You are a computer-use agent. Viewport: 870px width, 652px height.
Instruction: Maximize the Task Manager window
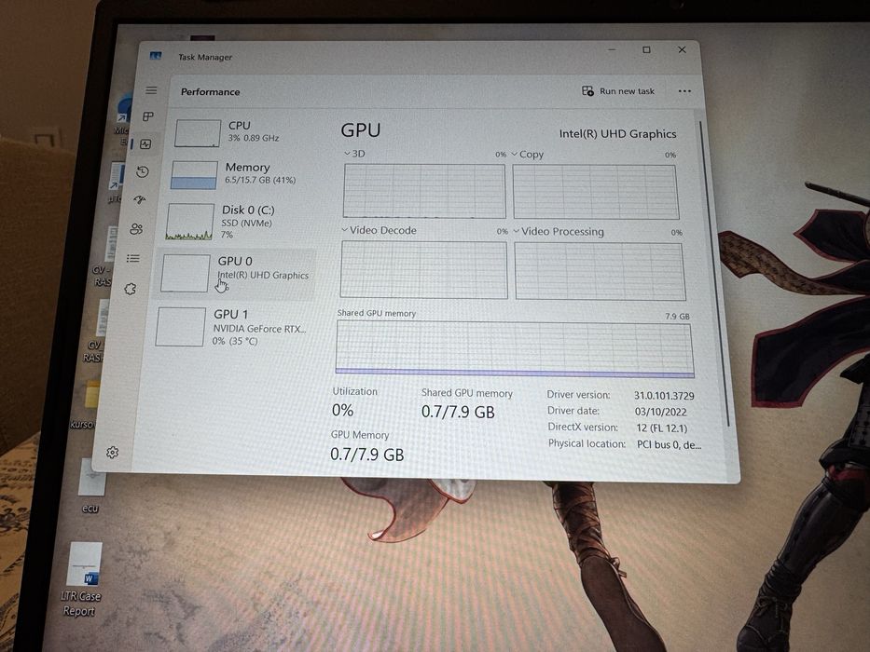pos(646,50)
